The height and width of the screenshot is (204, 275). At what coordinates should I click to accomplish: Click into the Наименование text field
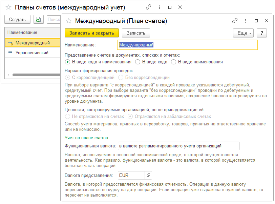coord(187,45)
